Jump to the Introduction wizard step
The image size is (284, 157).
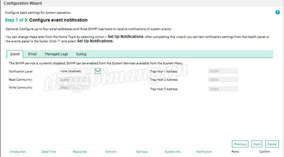(x=18, y=152)
